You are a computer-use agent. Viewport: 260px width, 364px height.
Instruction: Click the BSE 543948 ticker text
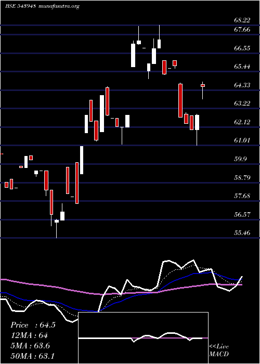pos(20,6)
